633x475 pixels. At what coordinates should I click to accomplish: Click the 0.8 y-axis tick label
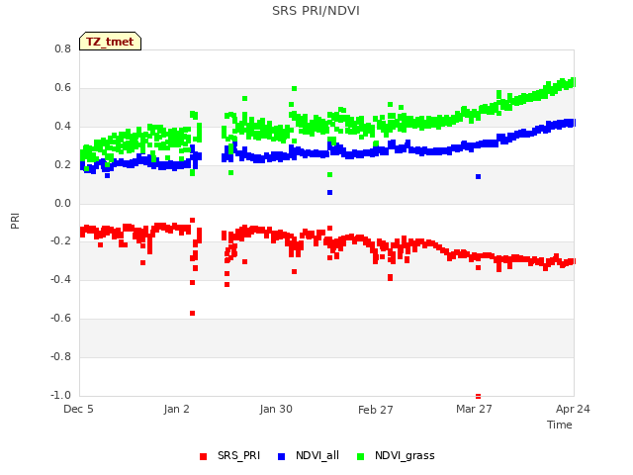62,48
